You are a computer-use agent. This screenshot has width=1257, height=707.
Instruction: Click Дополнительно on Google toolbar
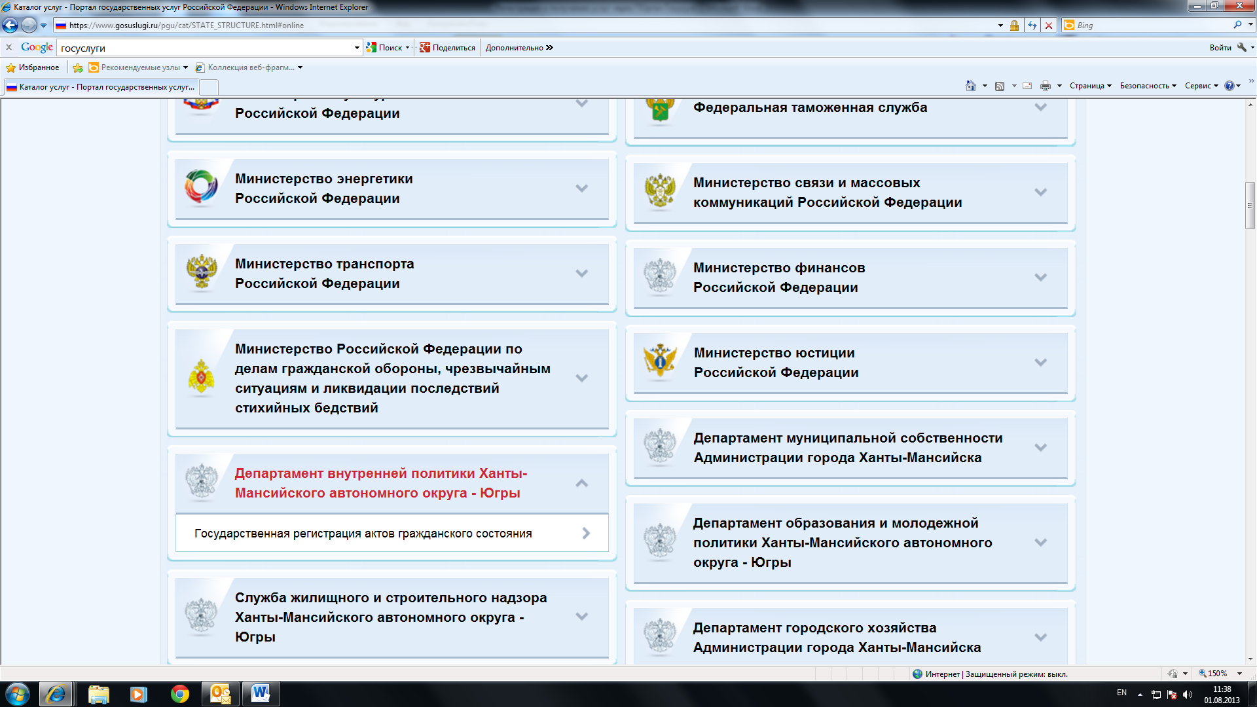[x=519, y=47]
